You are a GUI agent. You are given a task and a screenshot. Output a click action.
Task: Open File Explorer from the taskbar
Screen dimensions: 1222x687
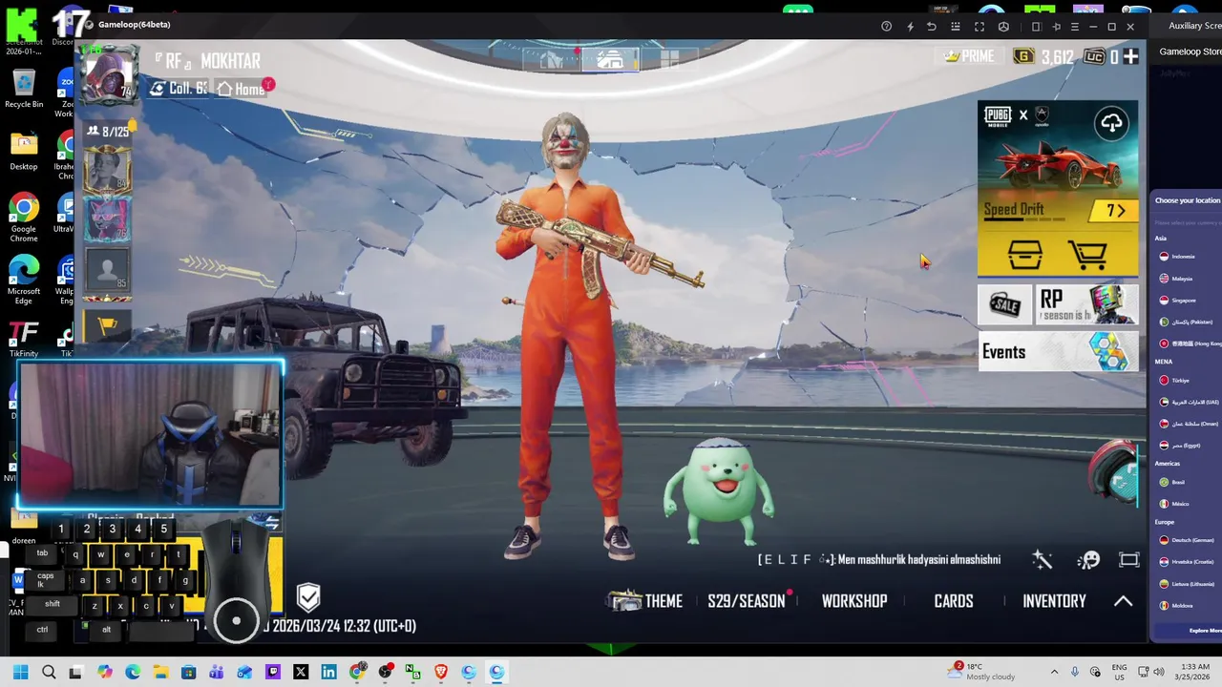point(160,672)
